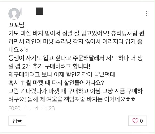Click the word 츄리닝처럼 in the first sentence
The height and width of the screenshot is (134, 155).
point(124,33)
